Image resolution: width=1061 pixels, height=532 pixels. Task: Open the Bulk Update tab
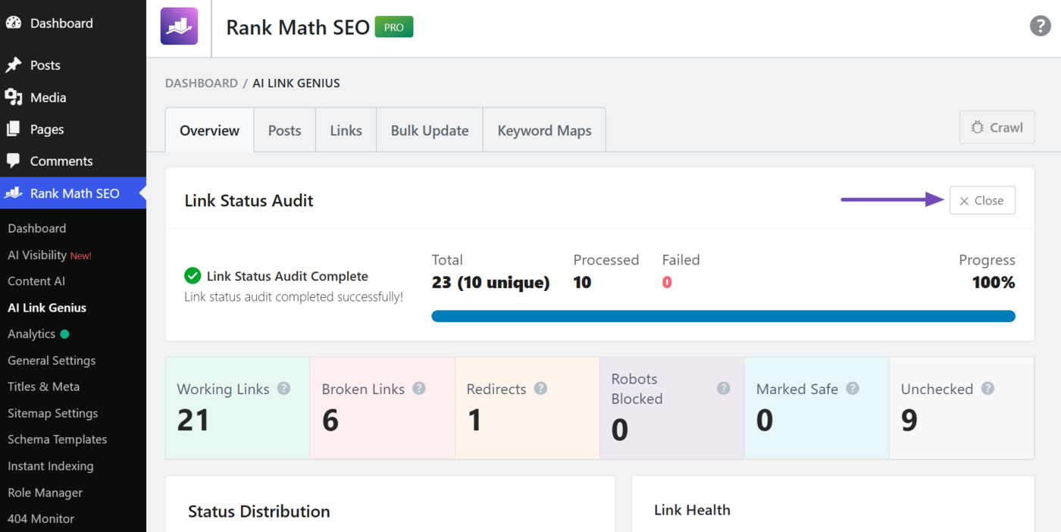(x=430, y=130)
